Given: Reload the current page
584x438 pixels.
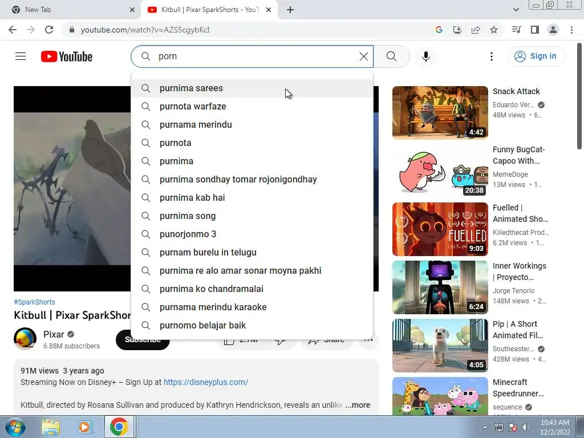Looking at the screenshot, I should point(49,30).
